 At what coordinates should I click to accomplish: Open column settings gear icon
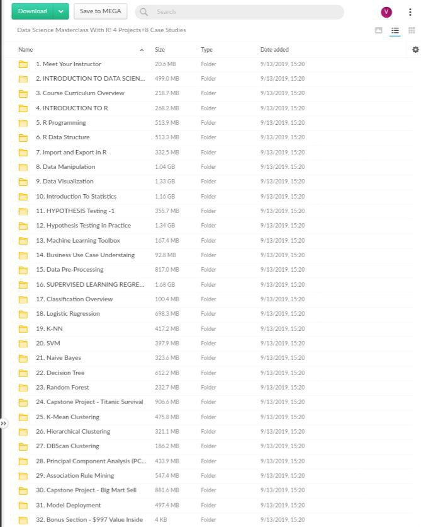point(415,49)
